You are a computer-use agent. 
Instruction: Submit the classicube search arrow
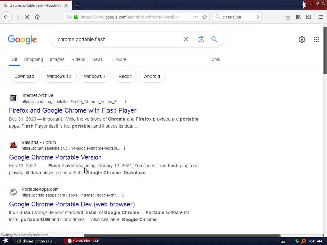[257, 17]
